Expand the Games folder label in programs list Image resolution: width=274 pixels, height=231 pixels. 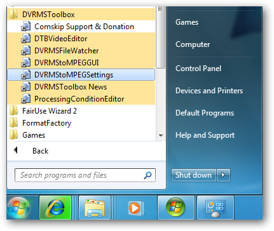[34, 135]
